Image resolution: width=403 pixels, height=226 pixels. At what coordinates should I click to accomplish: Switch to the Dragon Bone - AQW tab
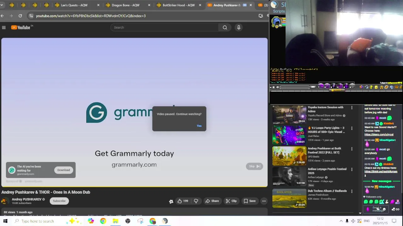(125, 5)
